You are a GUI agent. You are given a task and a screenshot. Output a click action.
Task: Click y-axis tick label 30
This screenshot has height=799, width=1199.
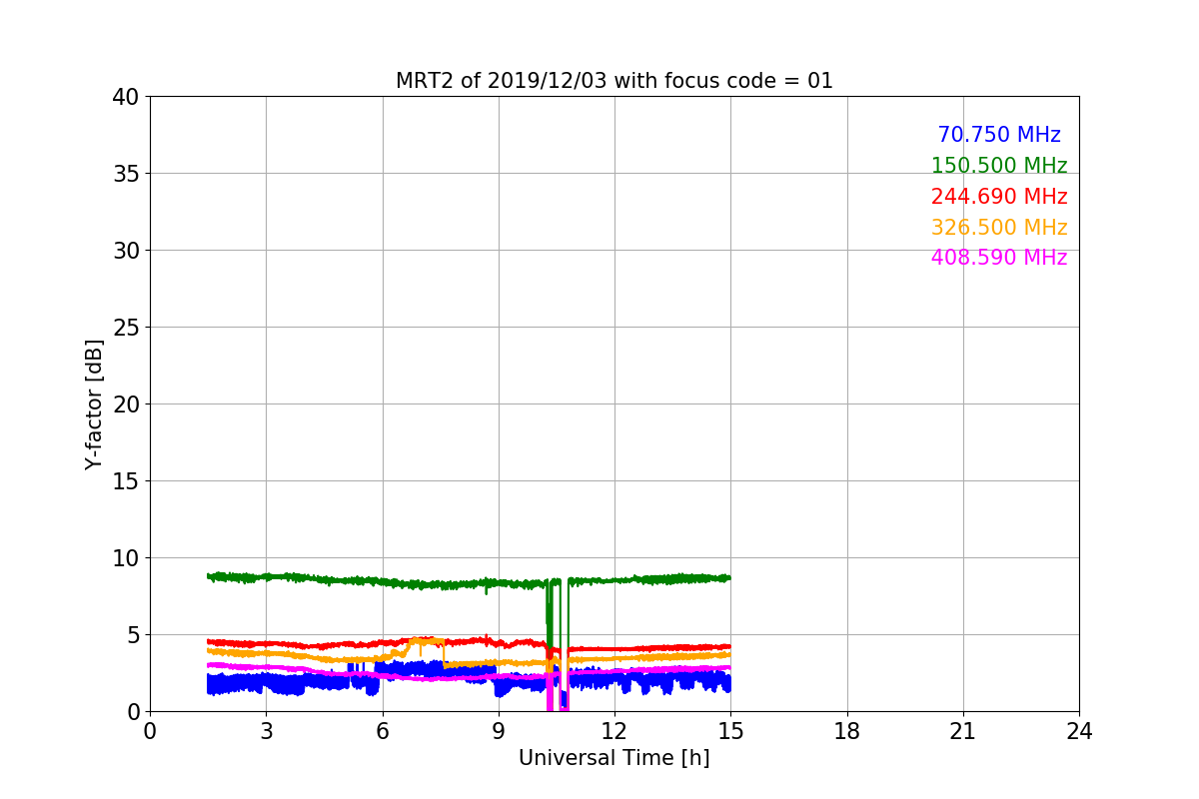click(126, 251)
